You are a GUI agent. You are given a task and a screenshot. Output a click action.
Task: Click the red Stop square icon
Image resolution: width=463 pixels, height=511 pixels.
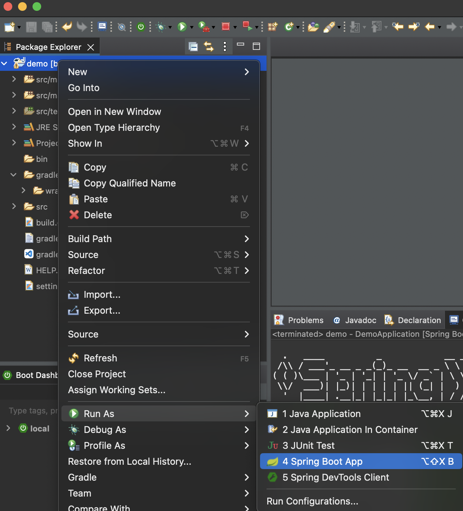coord(226,26)
